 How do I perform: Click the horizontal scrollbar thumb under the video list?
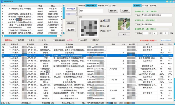(30, 36)
